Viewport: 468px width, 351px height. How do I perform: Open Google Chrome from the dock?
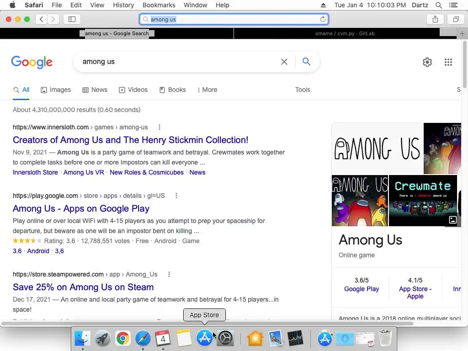pyautogui.click(x=122, y=338)
